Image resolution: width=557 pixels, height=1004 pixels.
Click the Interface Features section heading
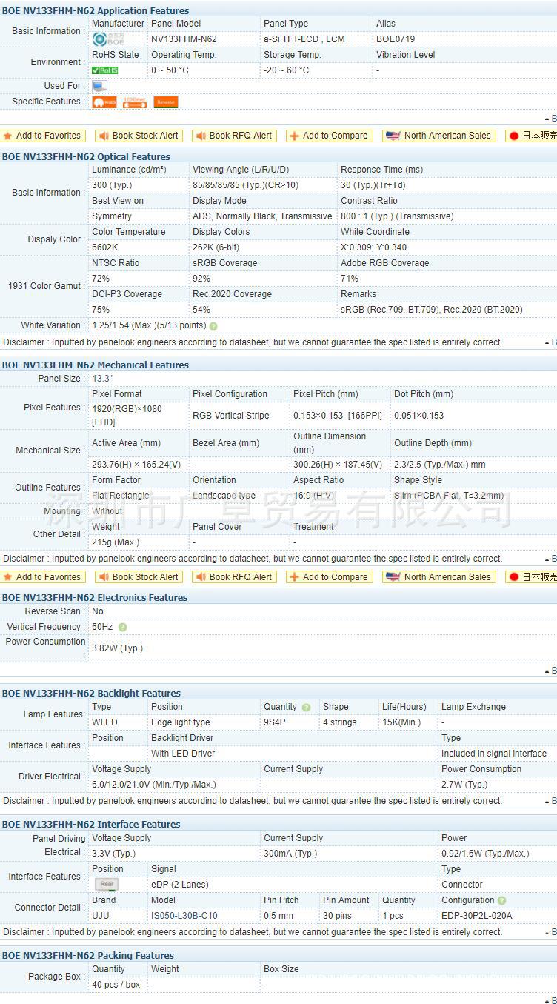coord(91,825)
